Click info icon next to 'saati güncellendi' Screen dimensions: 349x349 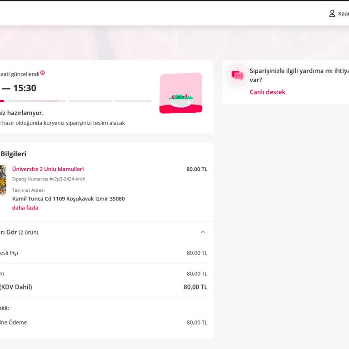43,73
